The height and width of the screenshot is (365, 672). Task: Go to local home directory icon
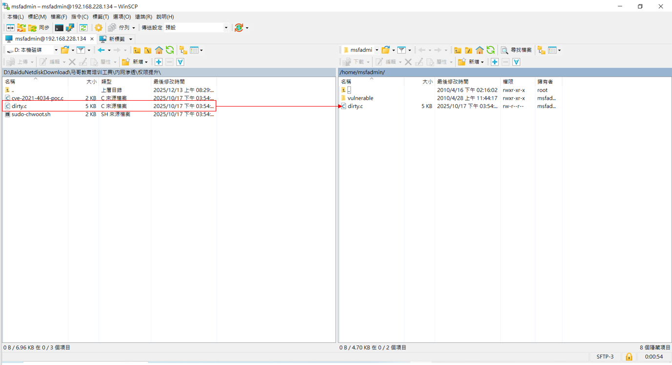pos(159,50)
